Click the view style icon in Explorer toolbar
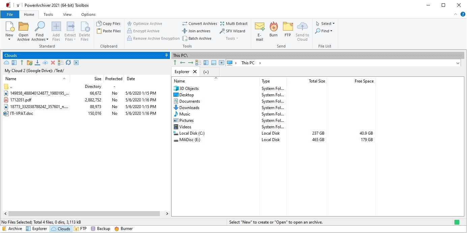 click(x=198, y=63)
